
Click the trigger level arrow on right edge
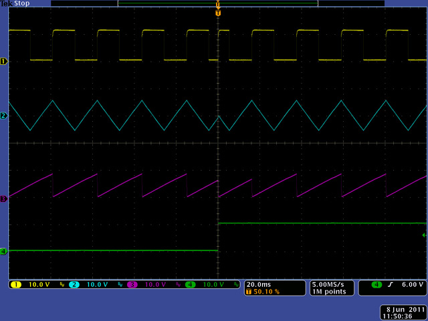424,235
